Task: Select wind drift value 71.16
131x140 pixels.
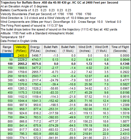Action: (x=85, y=101)
